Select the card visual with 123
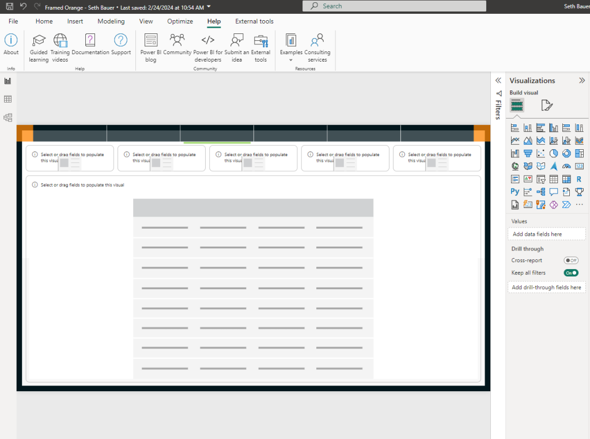This screenshot has height=439, width=590. [579, 166]
